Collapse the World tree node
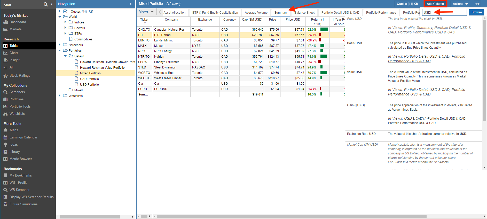The height and width of the screenshot is (219, 487). 60,17
